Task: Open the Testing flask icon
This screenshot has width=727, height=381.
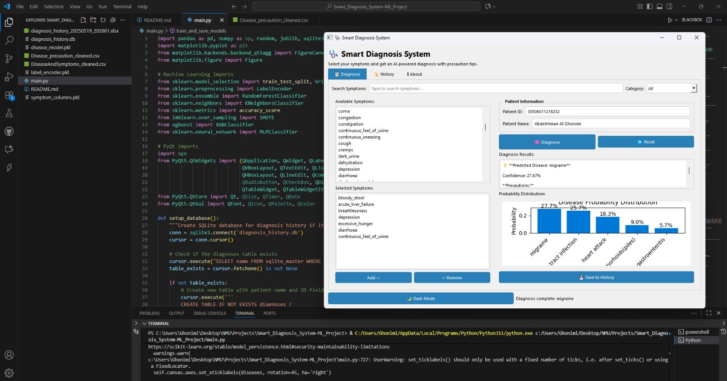Action: tap(9, 113)
